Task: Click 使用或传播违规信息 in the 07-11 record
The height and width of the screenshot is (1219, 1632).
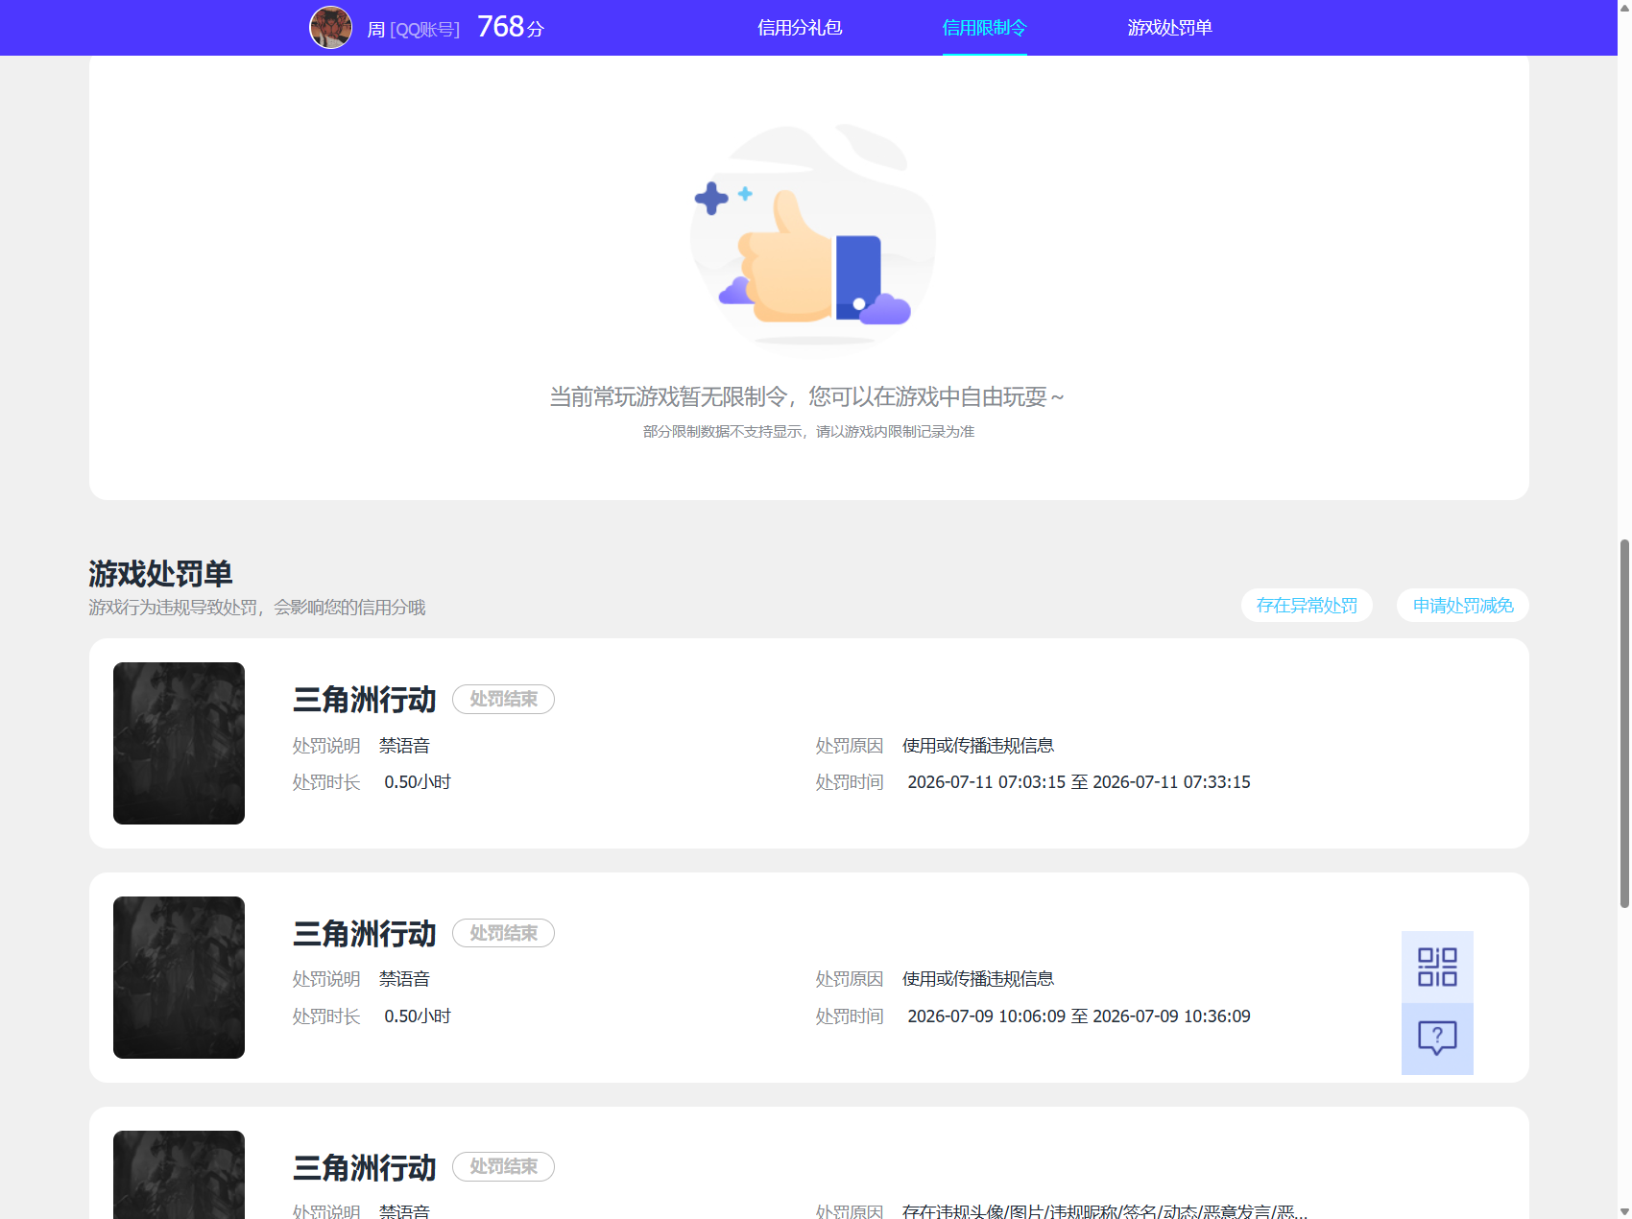Action: (x=978, y=746)
